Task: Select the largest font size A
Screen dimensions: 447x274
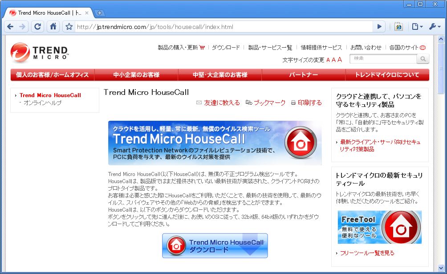Action: pos(340,60)
